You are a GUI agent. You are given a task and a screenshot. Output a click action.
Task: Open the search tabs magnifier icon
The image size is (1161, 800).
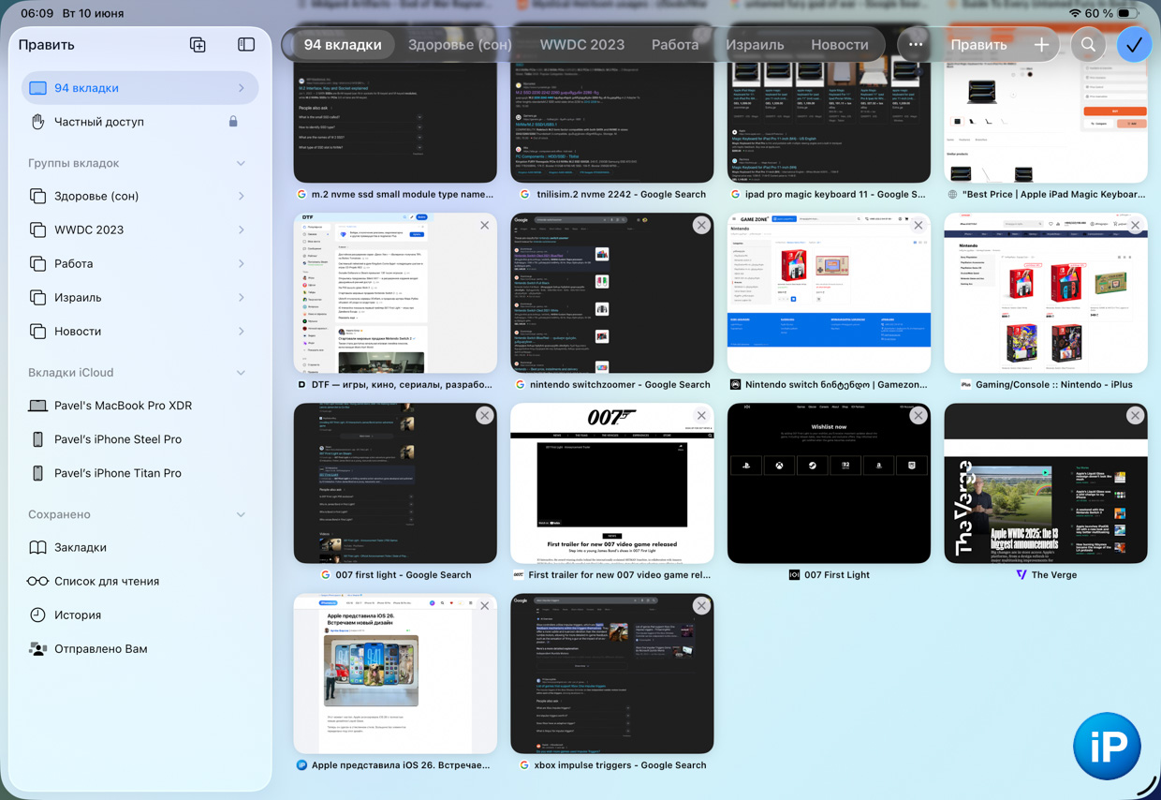1088,45
